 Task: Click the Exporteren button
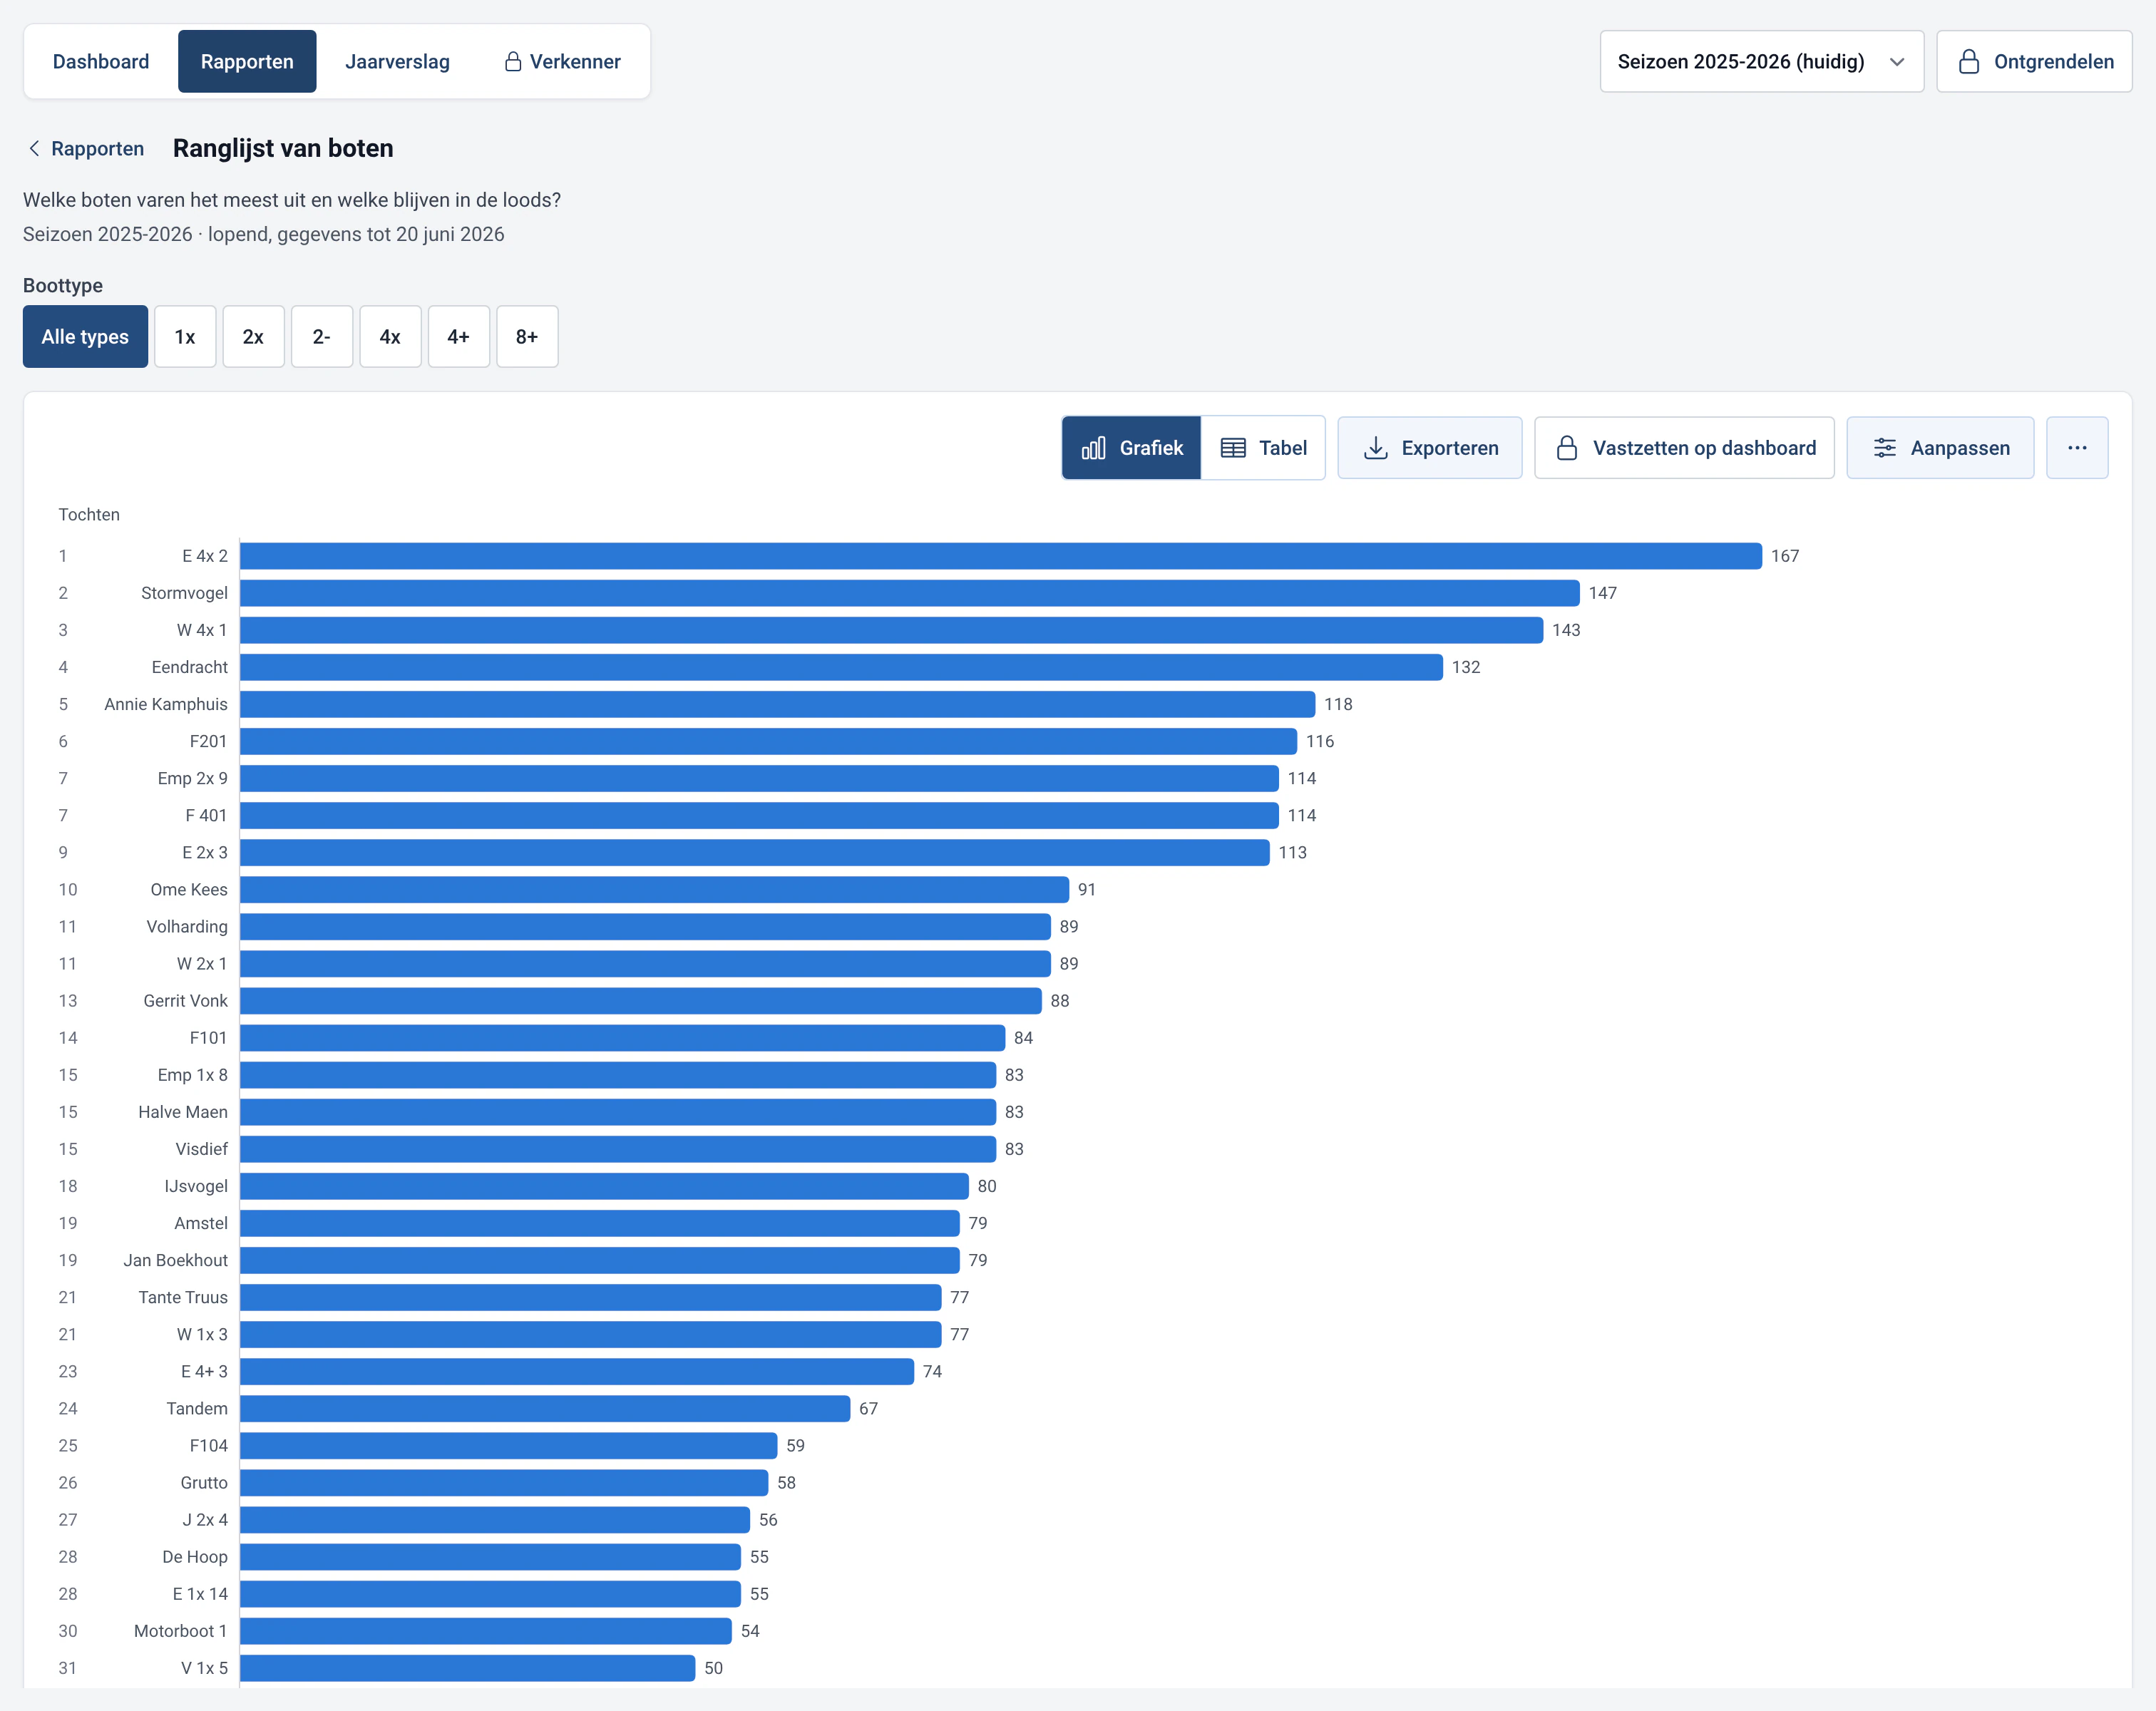[x=1430, y=447]
